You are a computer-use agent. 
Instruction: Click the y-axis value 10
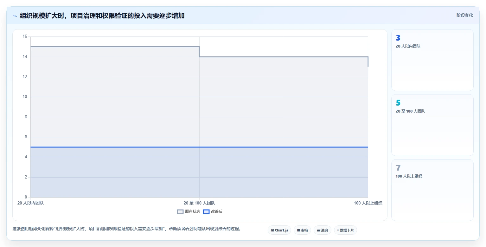pyautogui.click(x=25, y=97)
